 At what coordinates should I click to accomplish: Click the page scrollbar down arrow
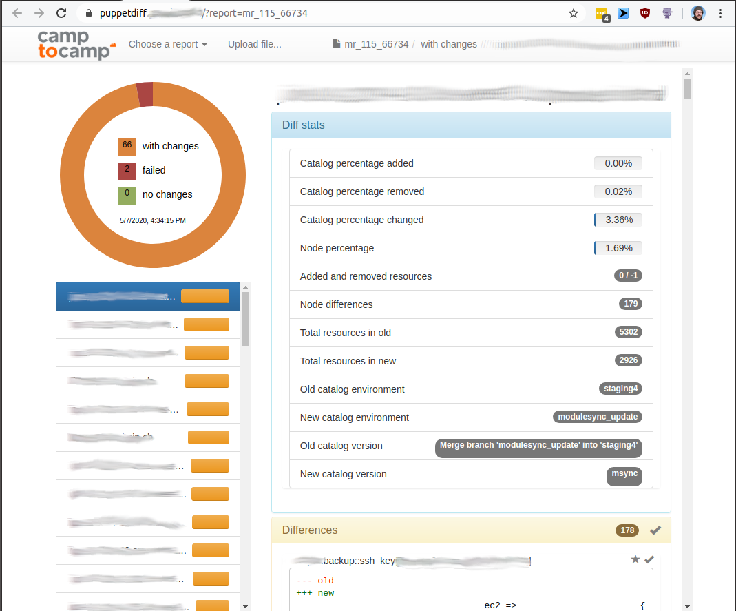point(687,606)
